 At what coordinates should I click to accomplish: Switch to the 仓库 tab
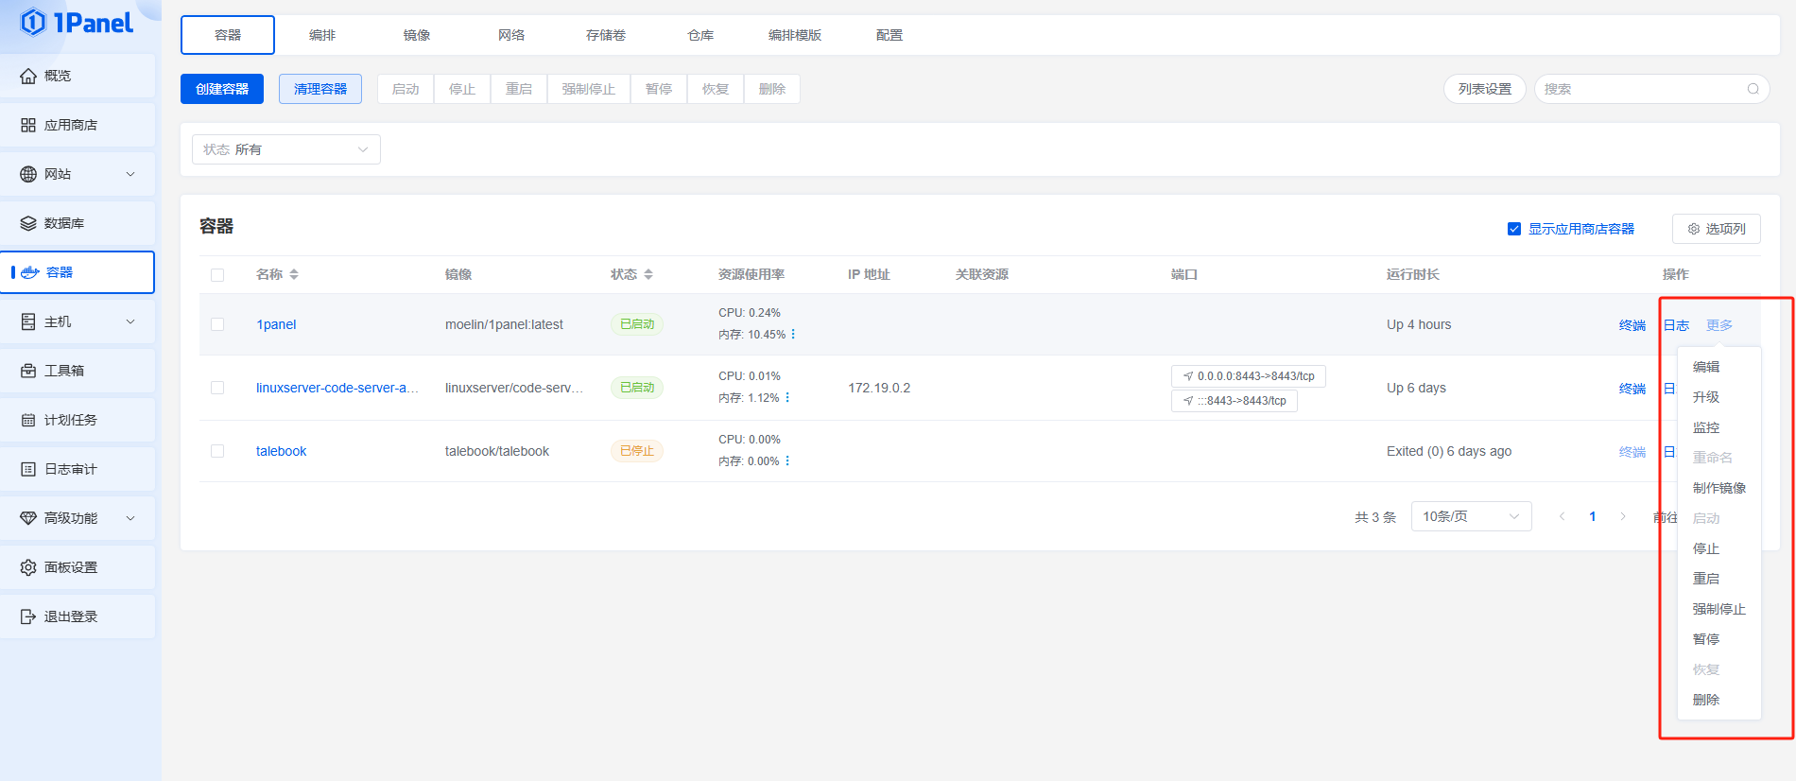pyautogui.click(x=700, y=35)
